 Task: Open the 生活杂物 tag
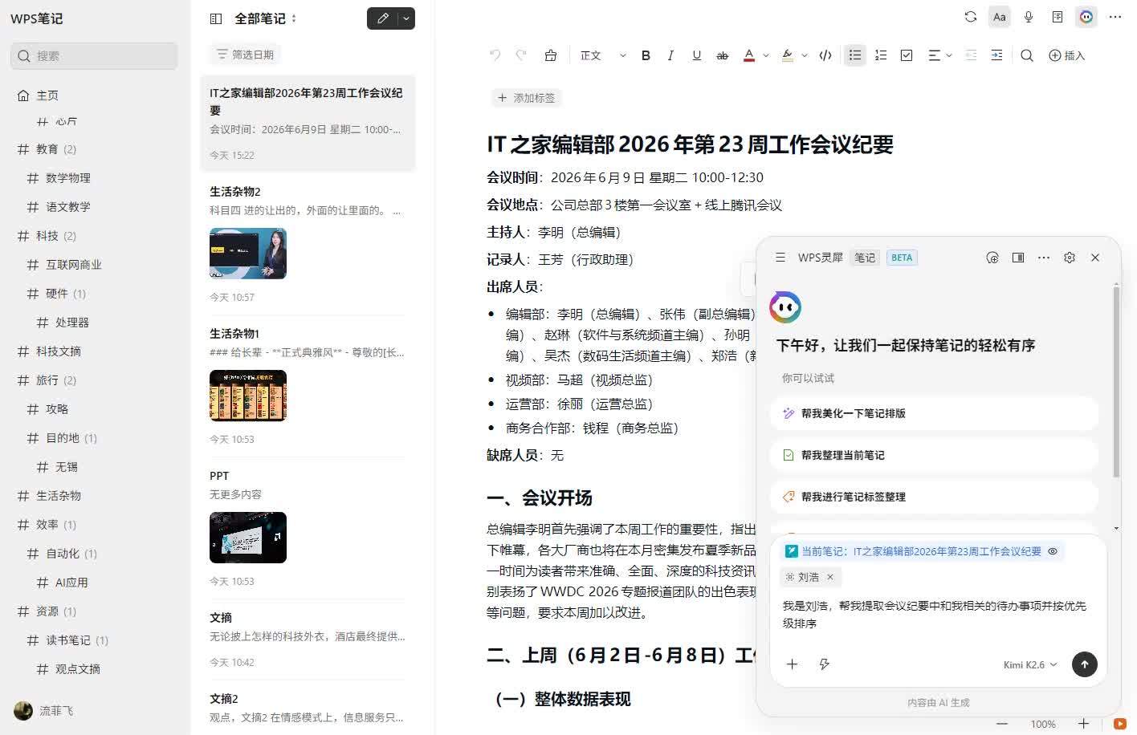(x=58, y=496)
